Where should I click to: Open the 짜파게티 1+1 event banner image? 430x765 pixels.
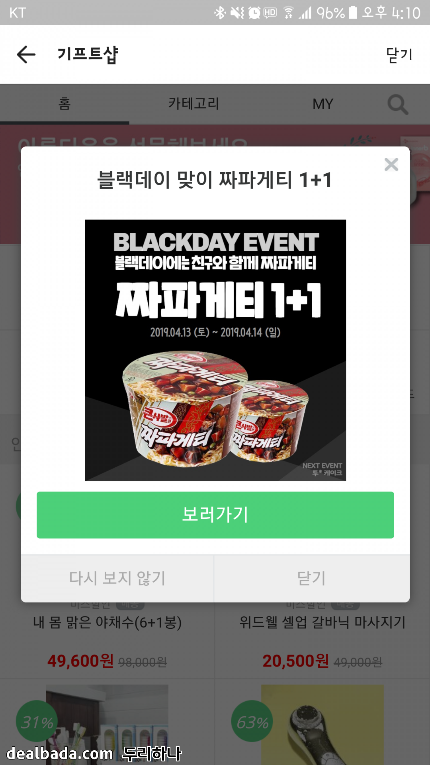tap(215, 350)
